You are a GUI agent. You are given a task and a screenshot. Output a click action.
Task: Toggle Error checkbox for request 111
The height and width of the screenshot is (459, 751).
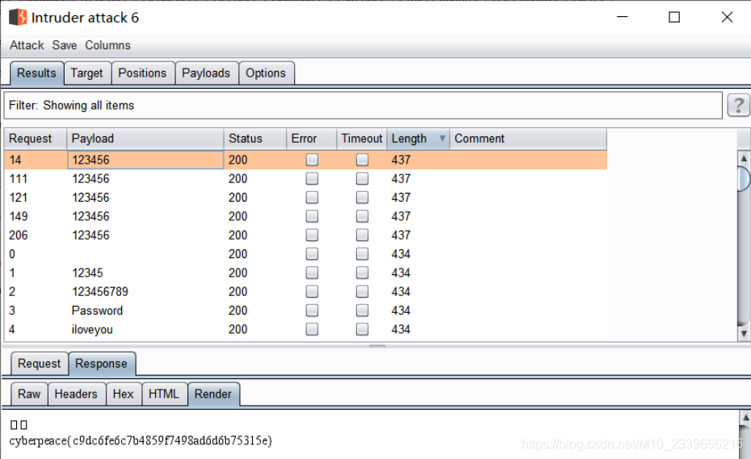click(x=312, y=178)
